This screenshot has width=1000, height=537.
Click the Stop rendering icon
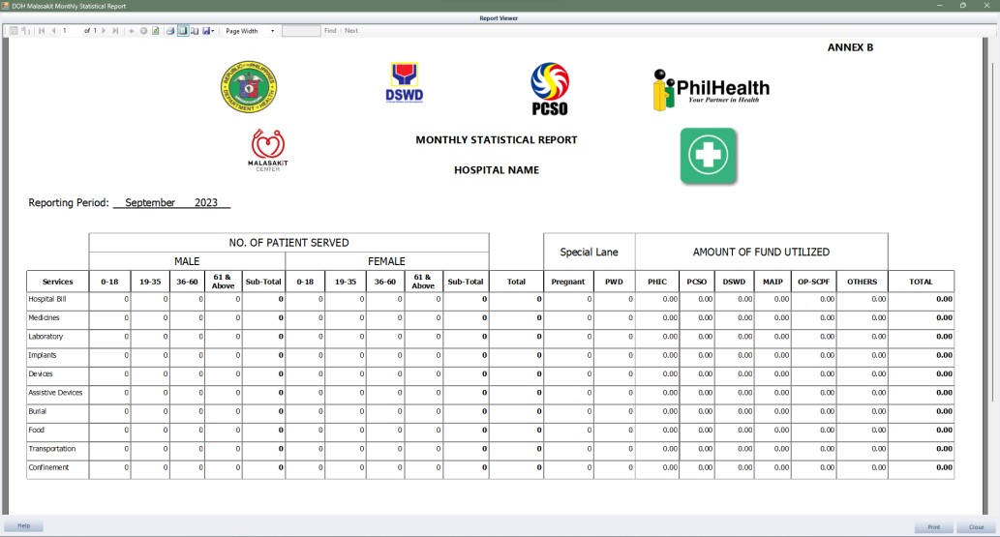tap(143, 31)
